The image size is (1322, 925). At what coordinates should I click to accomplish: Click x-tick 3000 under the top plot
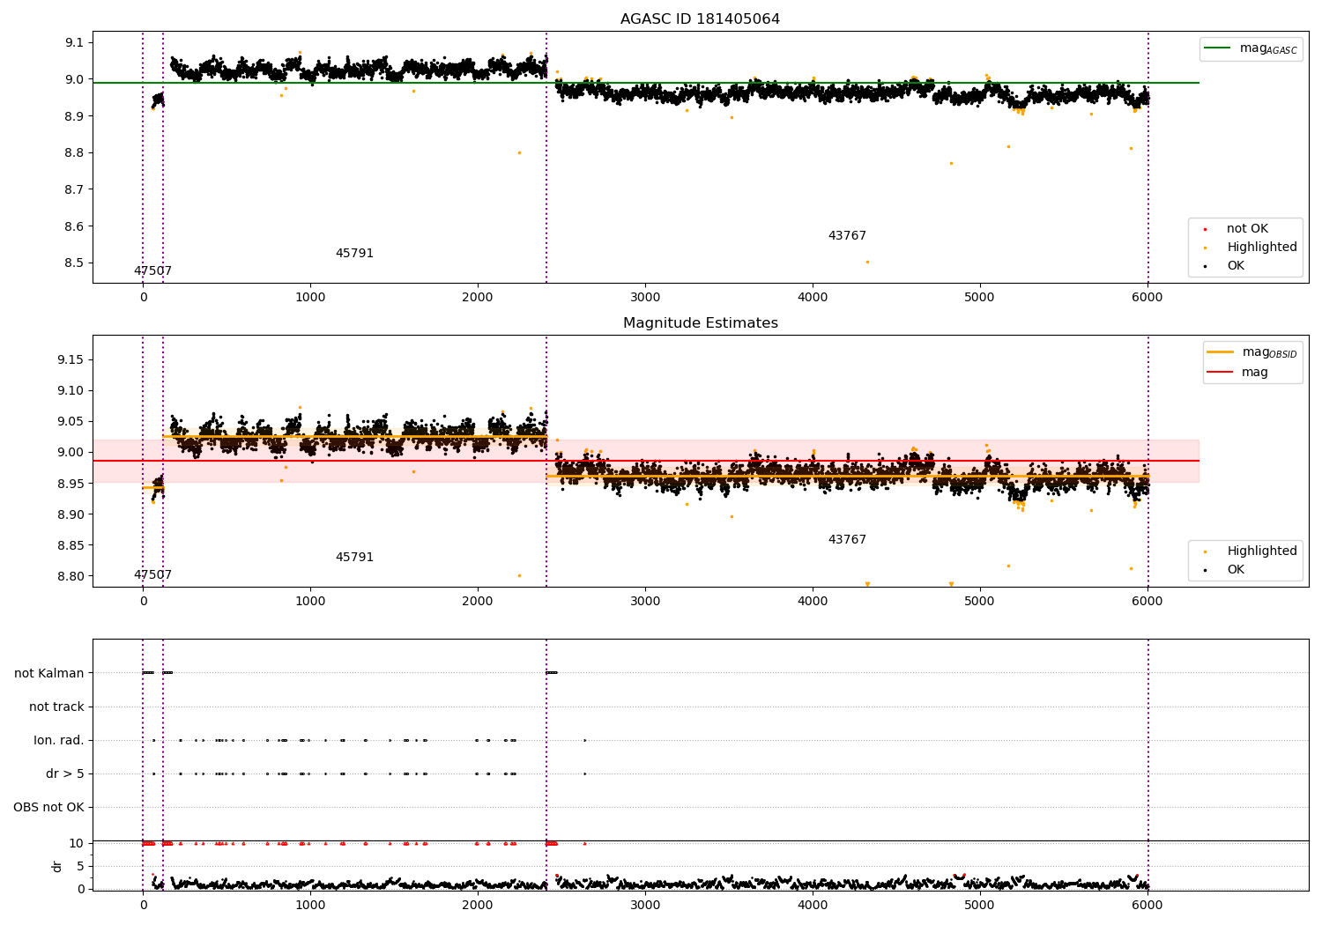tap(645, 298)
